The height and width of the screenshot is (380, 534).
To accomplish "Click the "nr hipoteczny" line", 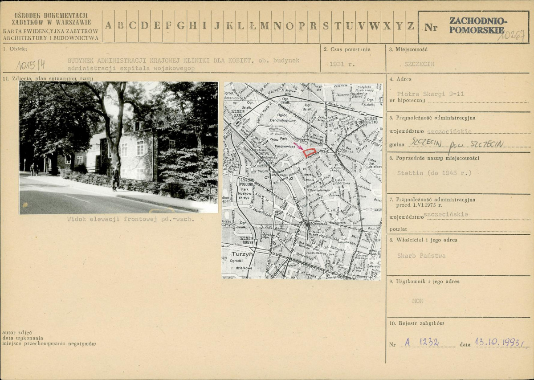I will 458,100.
